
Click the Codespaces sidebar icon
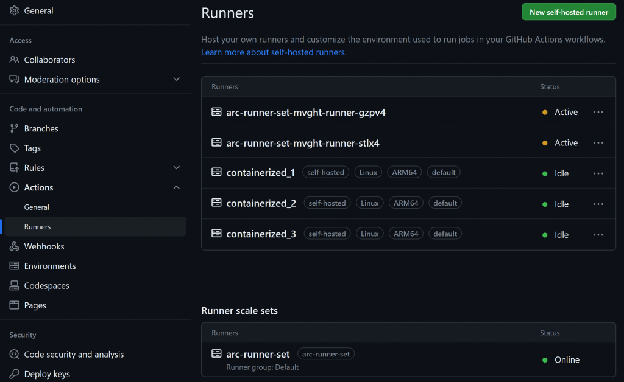click(x=15, y=286)
